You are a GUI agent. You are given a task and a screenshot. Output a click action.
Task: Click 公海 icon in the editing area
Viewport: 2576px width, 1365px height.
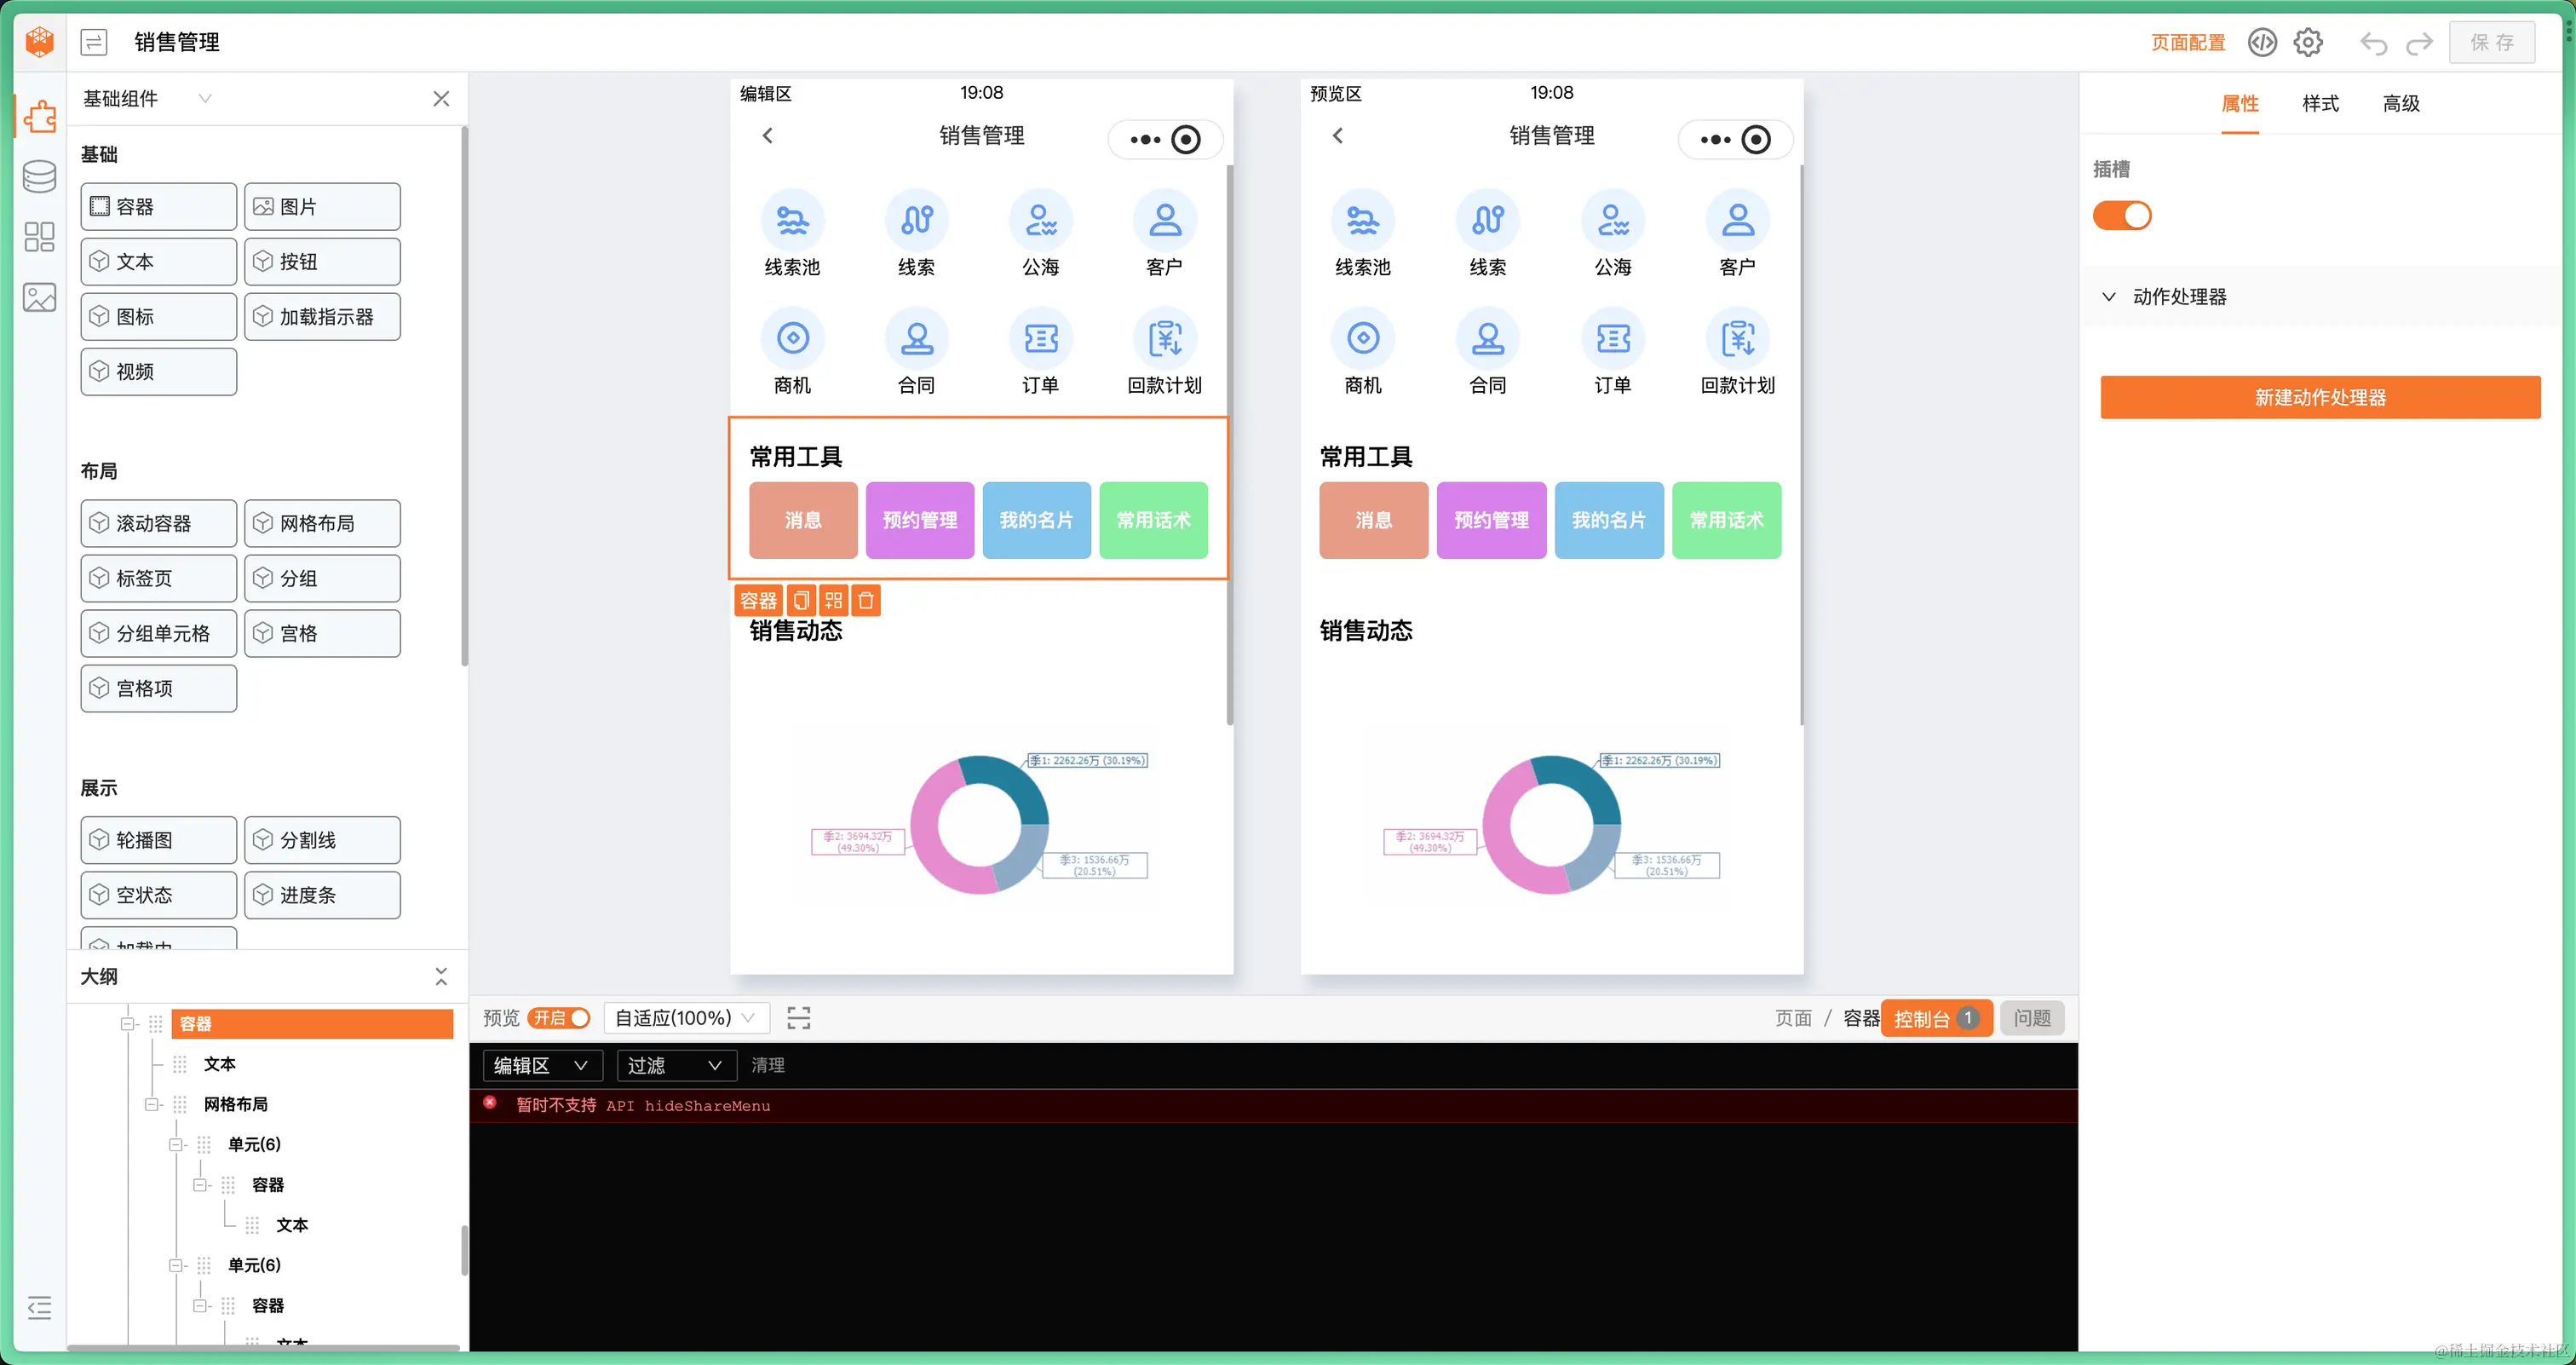(1040, 220)
